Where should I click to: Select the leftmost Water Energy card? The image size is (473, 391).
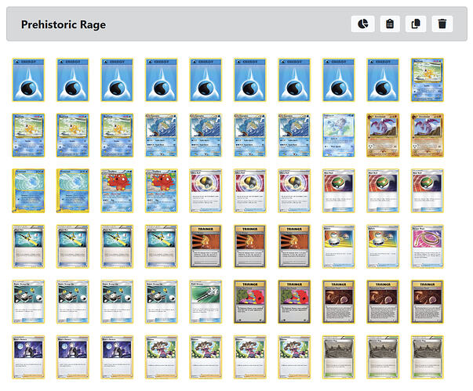pyautogui.click(x=28, y=80)
